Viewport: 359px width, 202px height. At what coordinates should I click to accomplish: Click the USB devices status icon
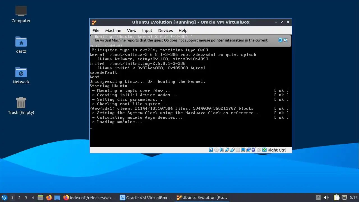(233, 150)
